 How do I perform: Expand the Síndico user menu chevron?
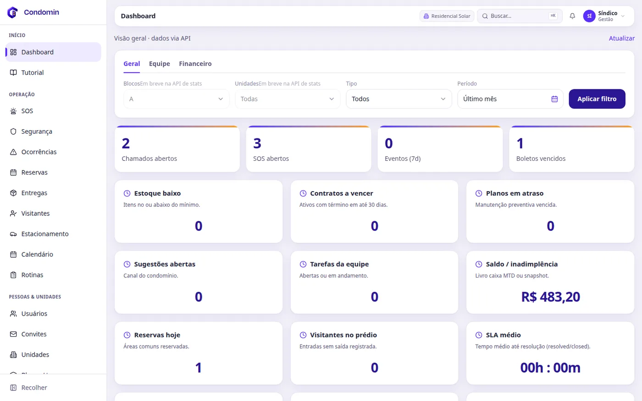point(623,16)
